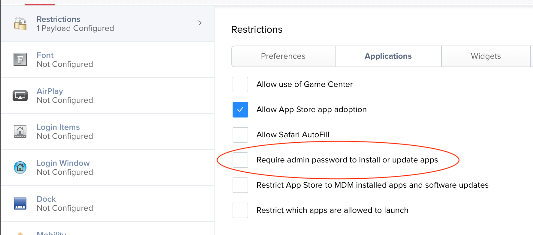Check Require admin password to install apps
Screen dimensions: 533x235
[240, 160]
